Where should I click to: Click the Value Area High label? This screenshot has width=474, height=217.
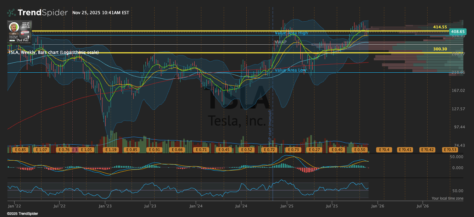(291, 33)
